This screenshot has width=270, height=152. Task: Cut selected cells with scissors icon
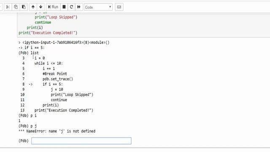pyautogui.click(x=8, y=7)
